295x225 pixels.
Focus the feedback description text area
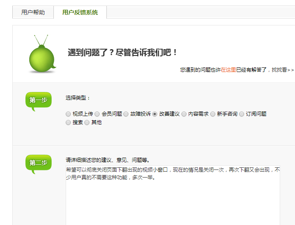point(173,195)
